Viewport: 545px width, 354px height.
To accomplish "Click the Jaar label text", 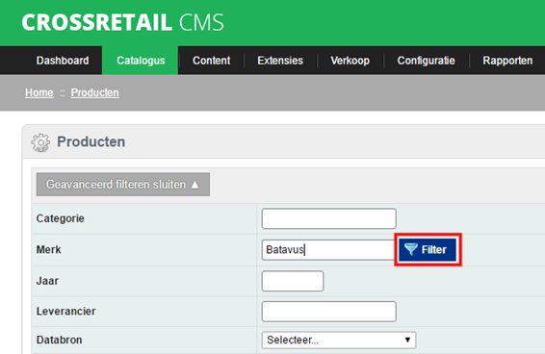I will [47, 281].
